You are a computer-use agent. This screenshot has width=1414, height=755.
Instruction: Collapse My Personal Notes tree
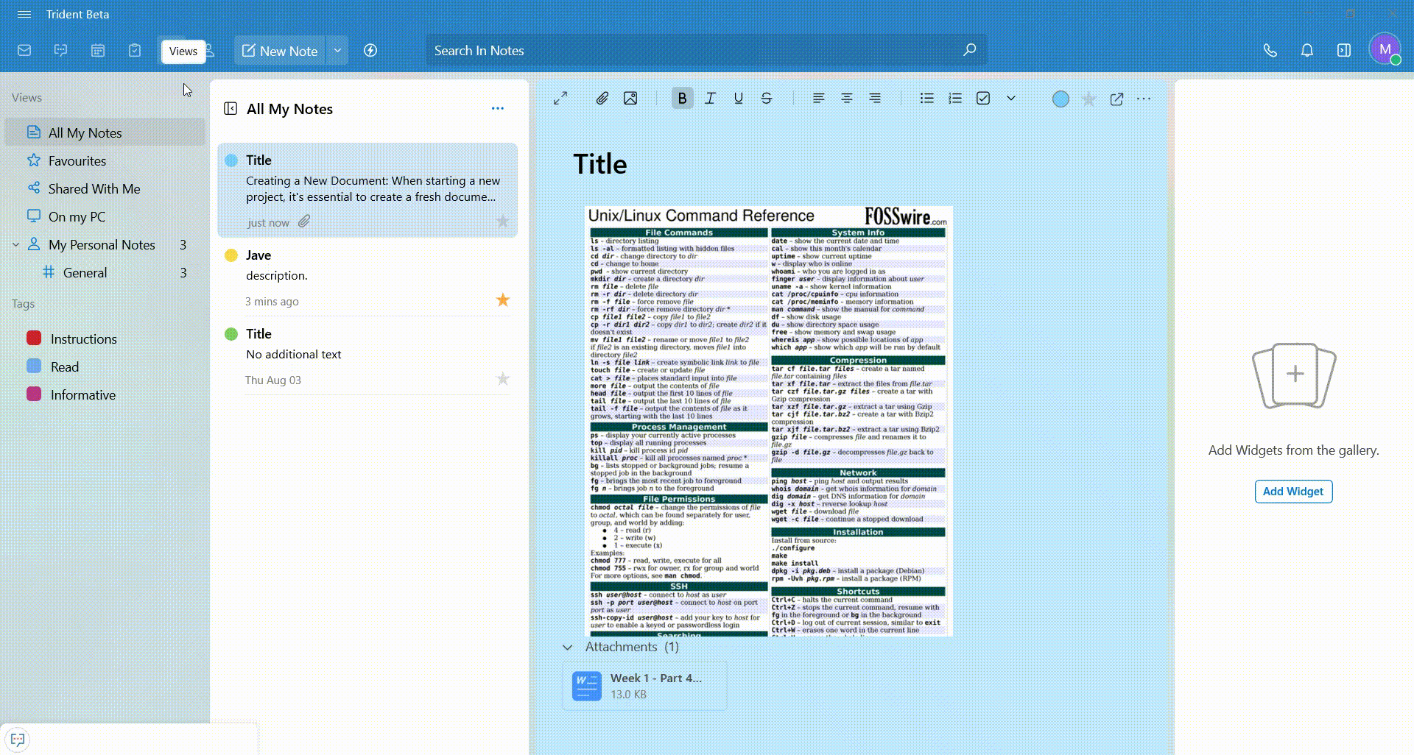(15, 245)
